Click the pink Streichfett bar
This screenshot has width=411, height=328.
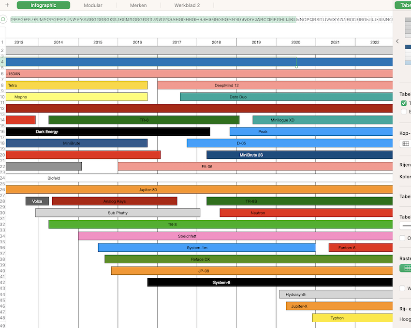(235, 236)
